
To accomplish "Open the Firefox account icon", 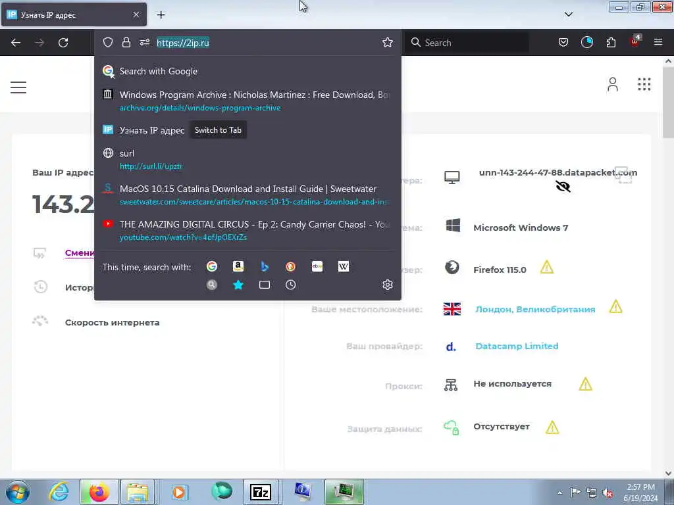I will [586, 42].
